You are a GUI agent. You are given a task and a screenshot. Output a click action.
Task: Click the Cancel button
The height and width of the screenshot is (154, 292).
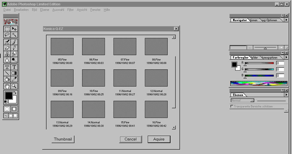130,139
